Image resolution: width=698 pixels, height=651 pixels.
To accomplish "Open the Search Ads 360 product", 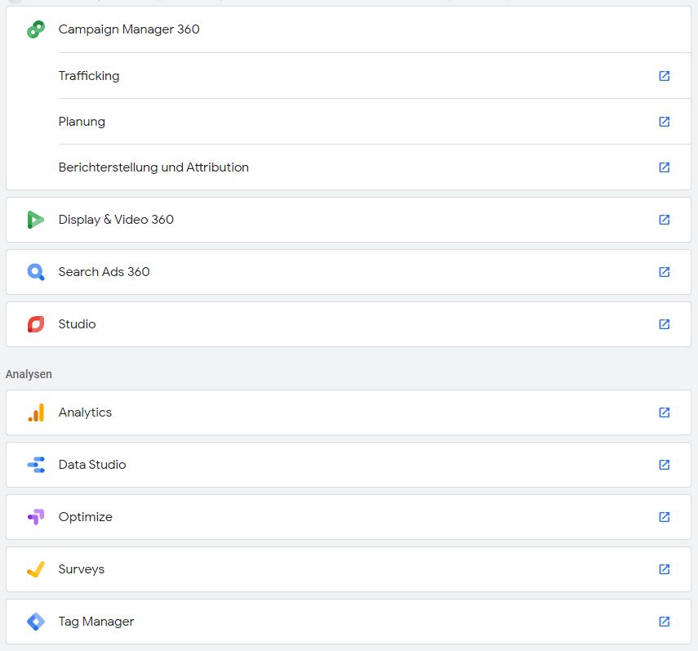I will 348,272.
